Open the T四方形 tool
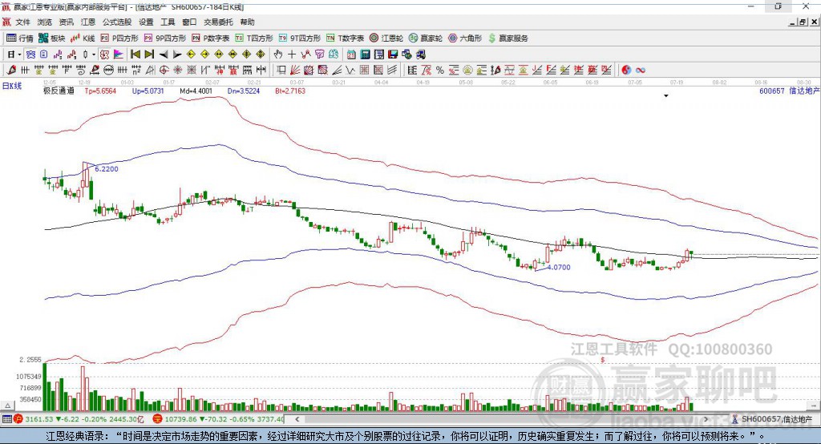Screen dimensions: 821x444 (x=254, y=38)
